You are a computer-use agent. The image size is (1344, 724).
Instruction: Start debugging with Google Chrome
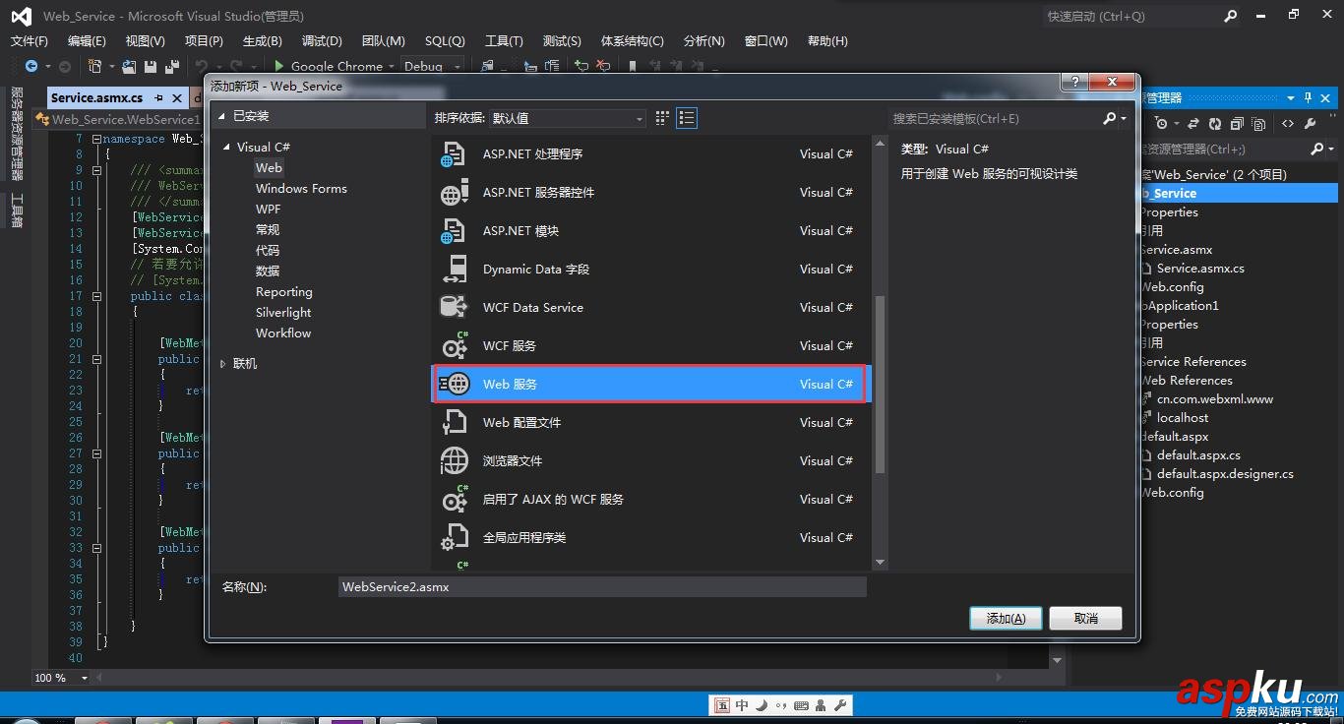[278, 66]
